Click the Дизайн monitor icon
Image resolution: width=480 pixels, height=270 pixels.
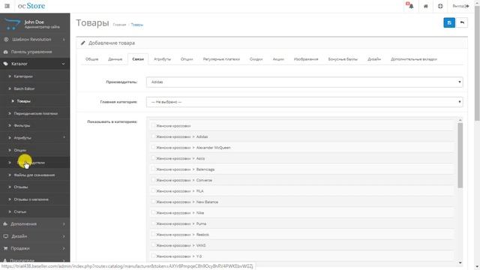(5, 236)
